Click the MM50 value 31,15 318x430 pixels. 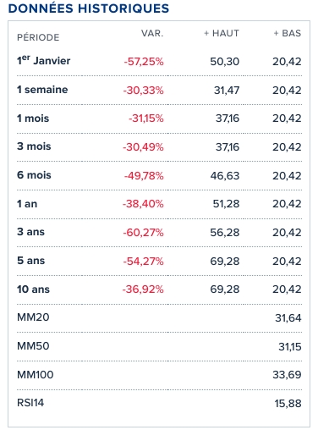290,347
